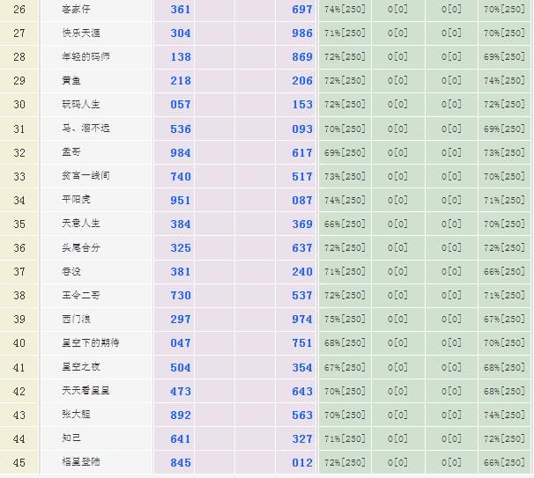Image resolution: width=534 pixels, height=478 pixels.
Task: Select the blue number 984 for 孟哥
Action: 180,152
